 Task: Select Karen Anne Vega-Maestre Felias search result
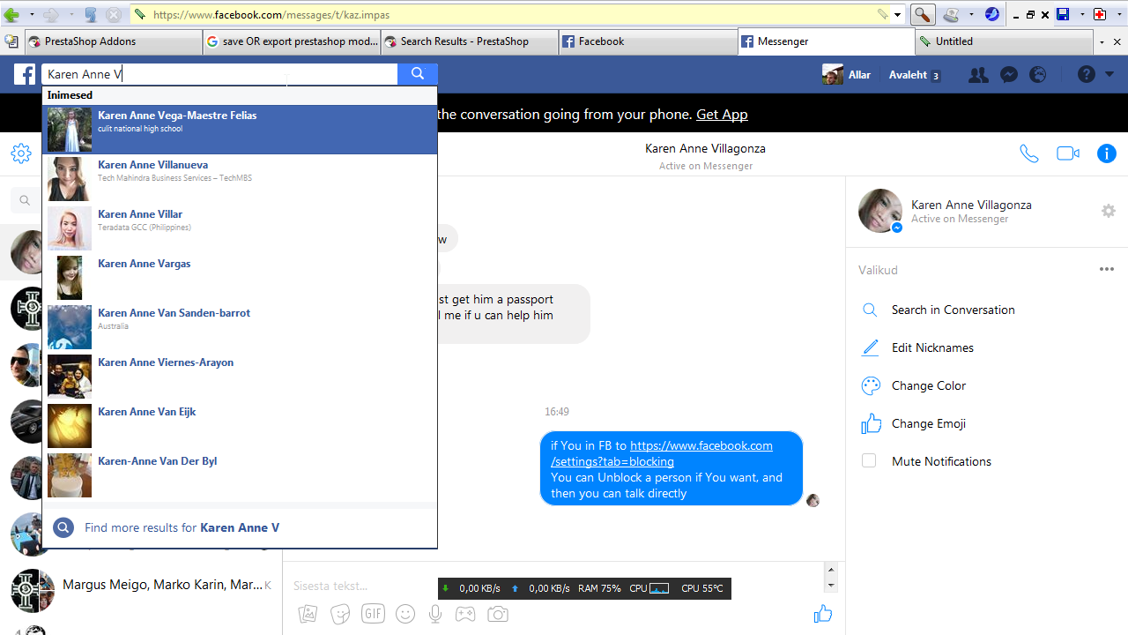[240, 130]
